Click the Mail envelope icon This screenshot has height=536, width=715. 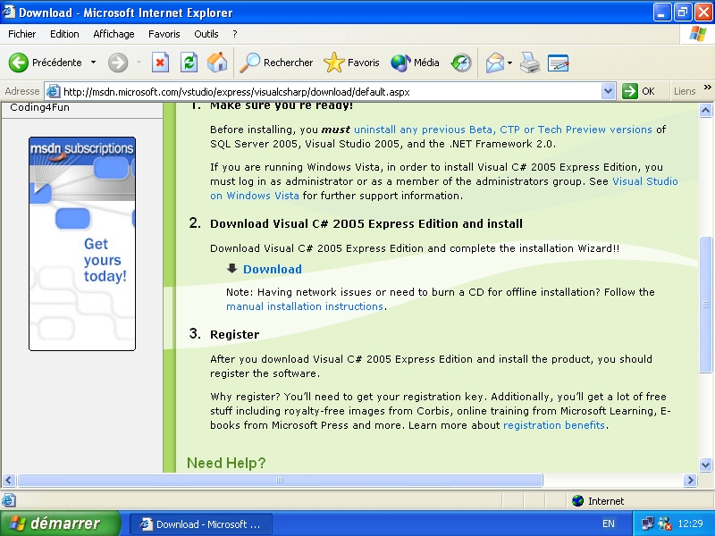[x=494, y=63]
